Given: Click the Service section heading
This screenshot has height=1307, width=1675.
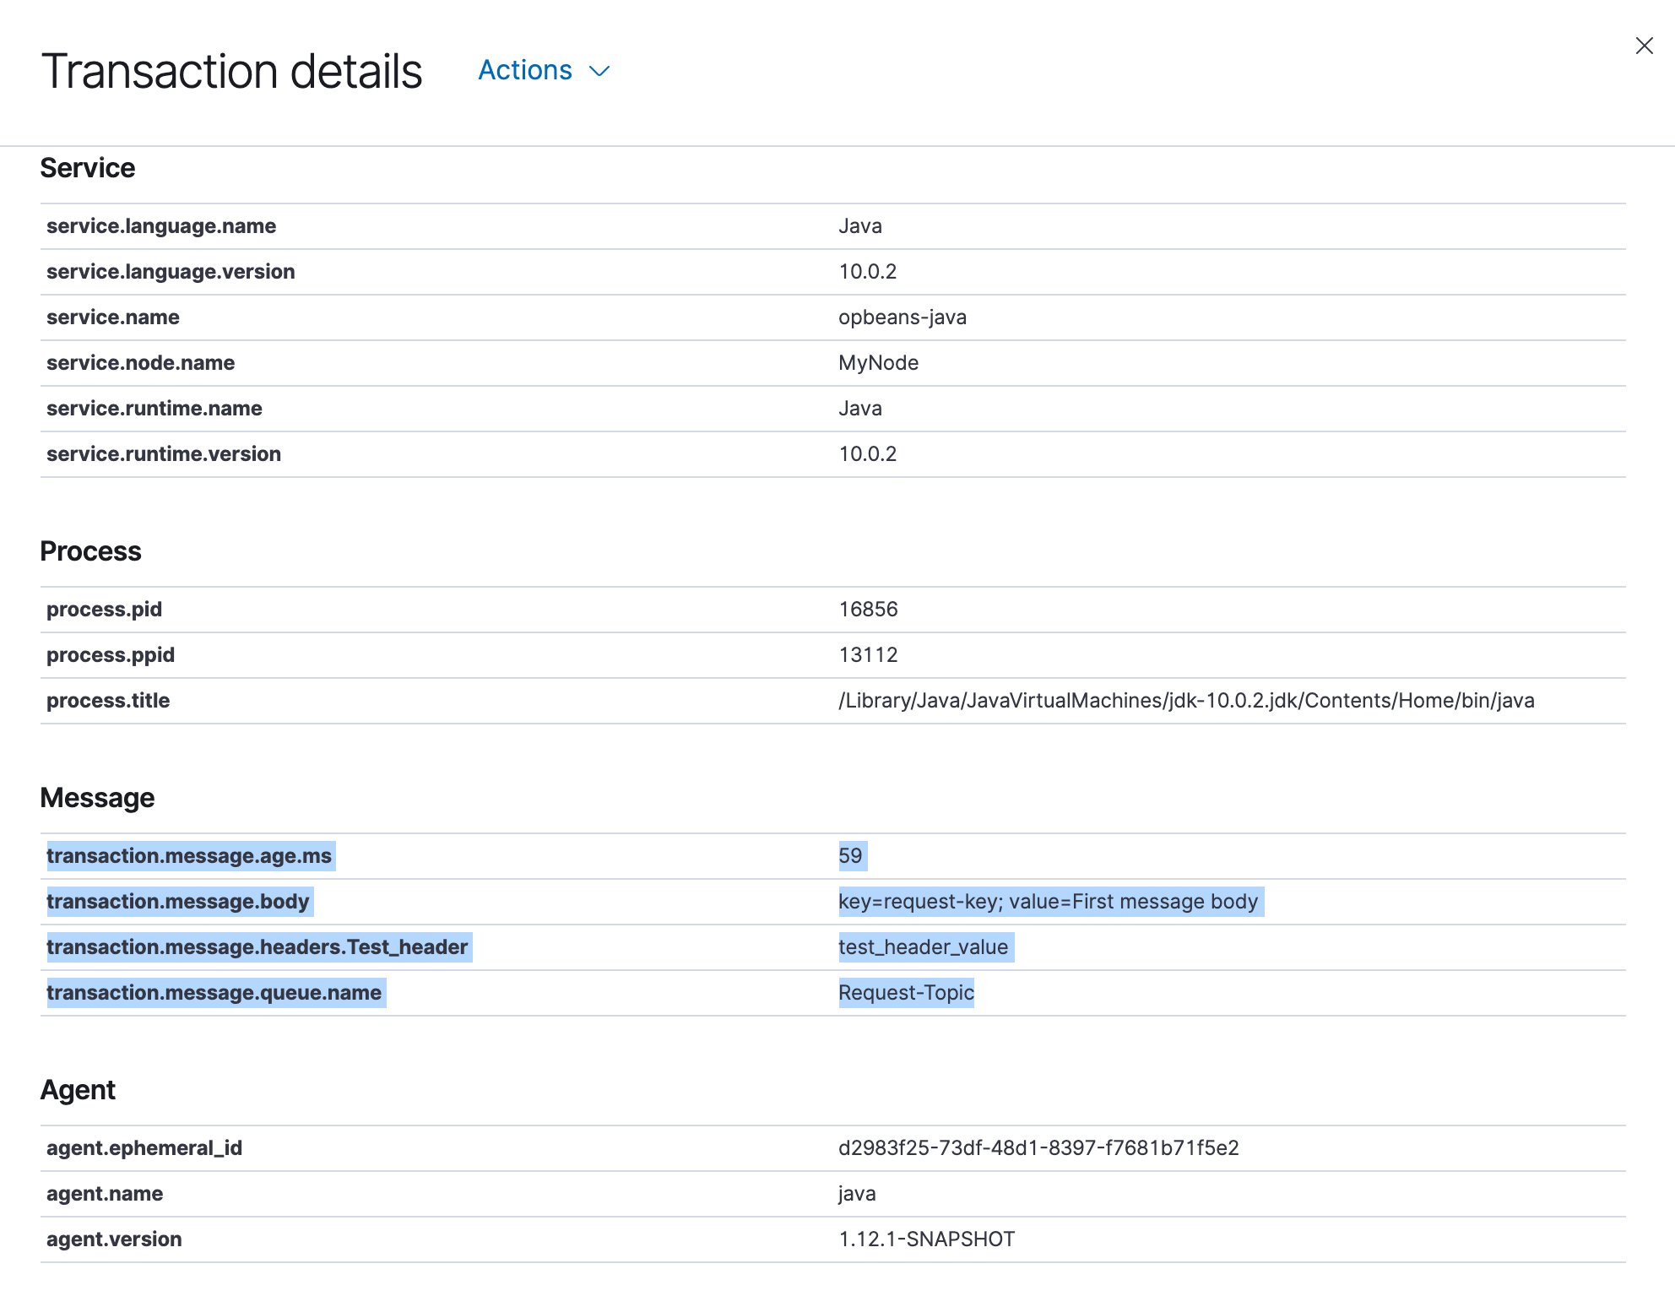Looking at the screenshot, I should pyautogui.click(x=88, y=168).
